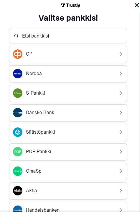Pick the green POP Pankki logo
140x212 pixels.
click(18, 152)
